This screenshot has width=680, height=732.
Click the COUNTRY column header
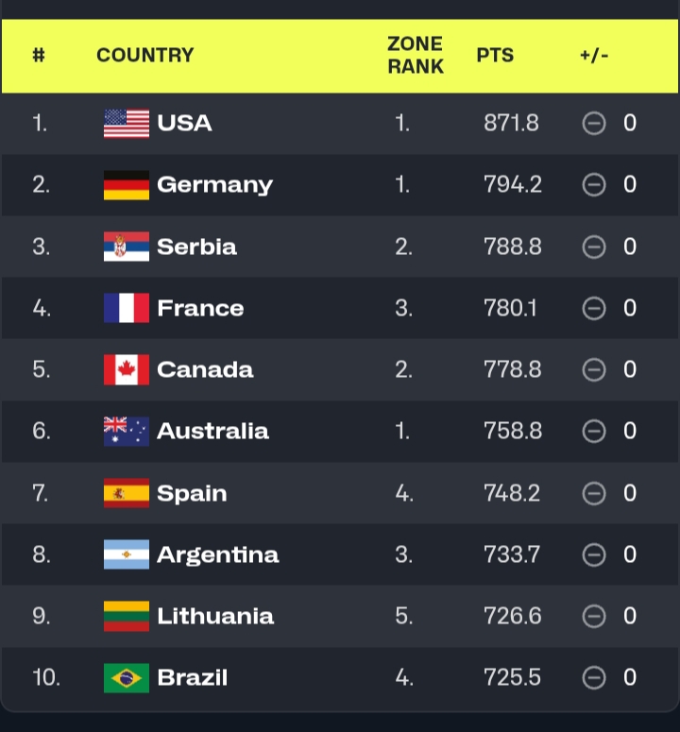[144, 56]
